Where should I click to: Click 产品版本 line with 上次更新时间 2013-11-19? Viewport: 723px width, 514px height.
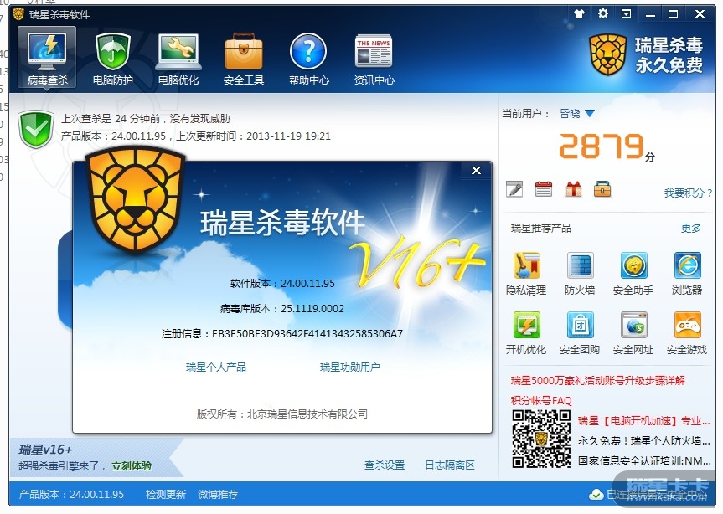(x=196, y=136)
